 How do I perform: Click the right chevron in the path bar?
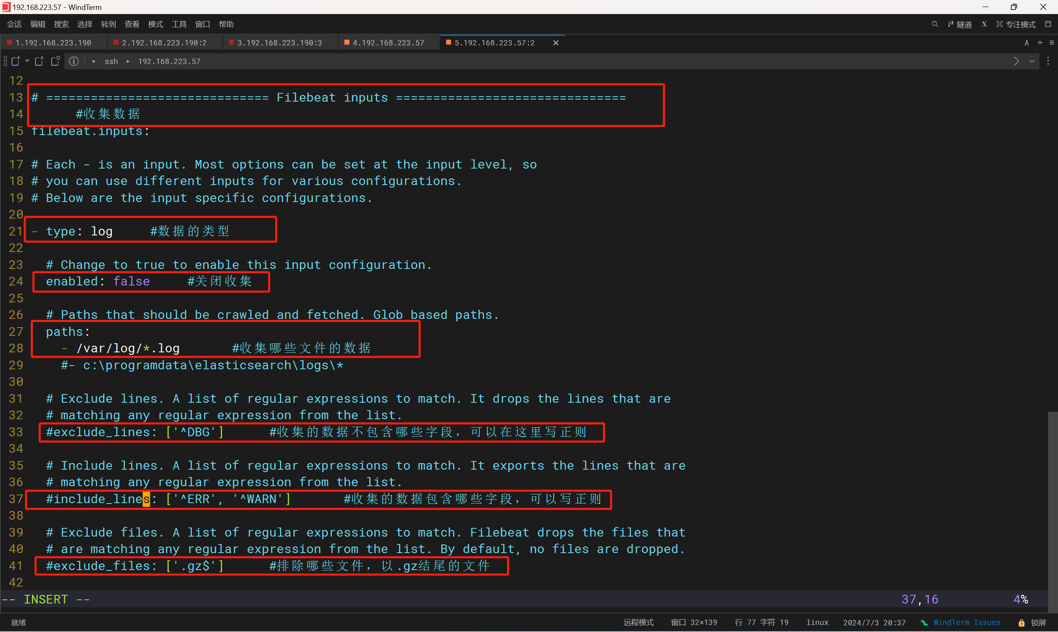tap(1017, 61)
